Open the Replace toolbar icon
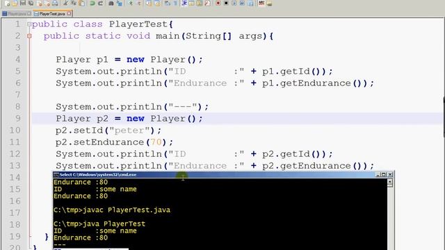 pyautogui.click(x=119, y=3)
